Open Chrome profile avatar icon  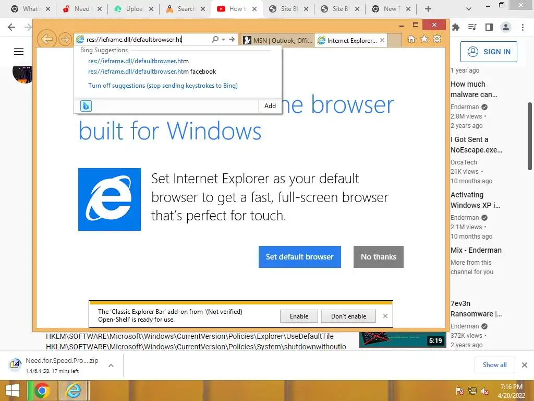(506, 27)
